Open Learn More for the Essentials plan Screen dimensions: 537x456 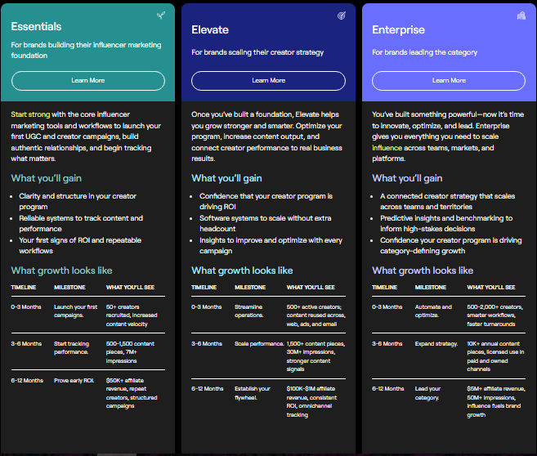[88, 81]
